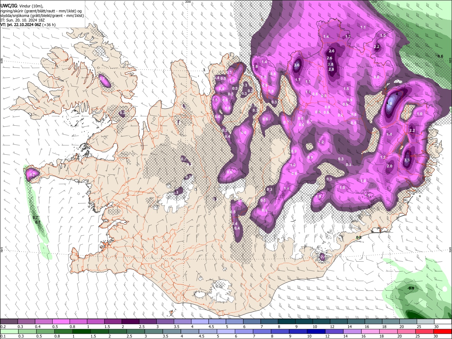Image resolution: width=452 pixels, height=339 pixels.
Task: Click the 66N latitude label on the right edge
Action: tap(450, 61)
